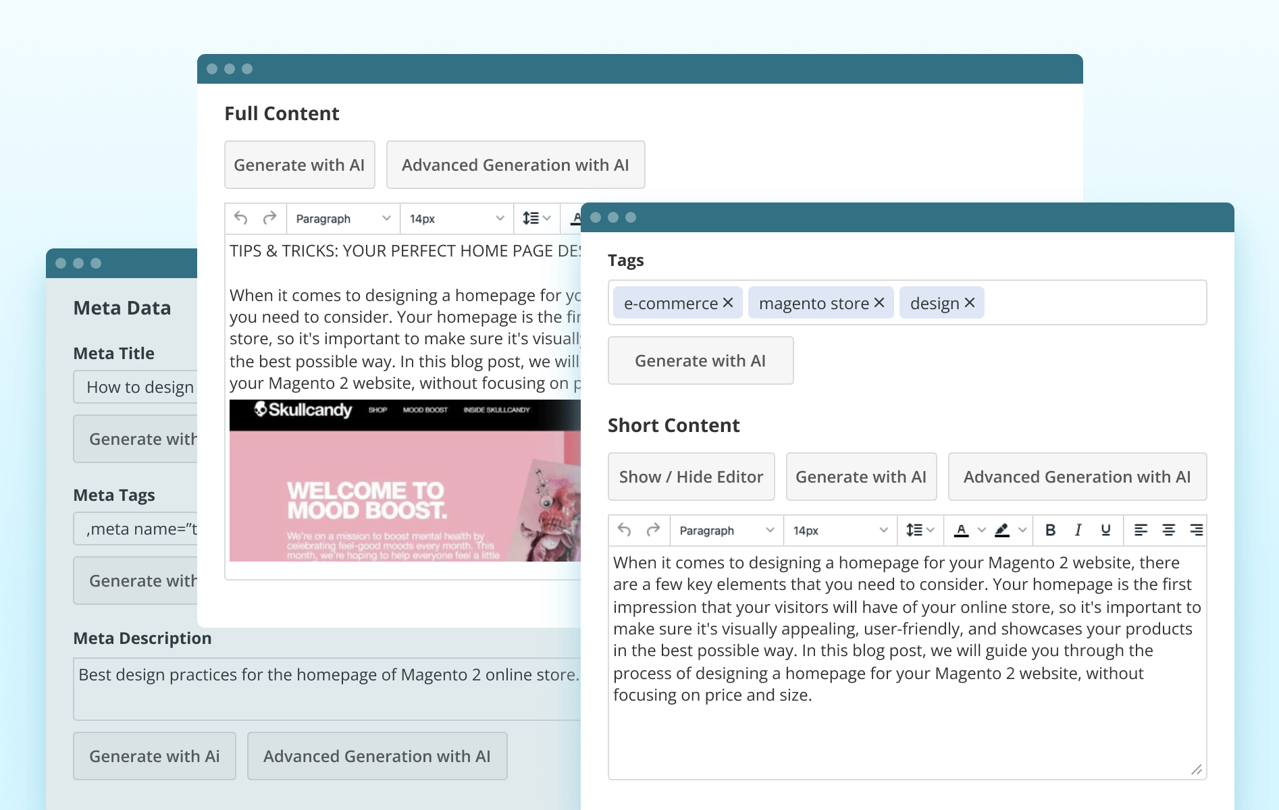Viewport: 1279px width, 810px height.
Task: Click Generate with AI under Tags
Action: pyautogui.click(x=700, y=360)
